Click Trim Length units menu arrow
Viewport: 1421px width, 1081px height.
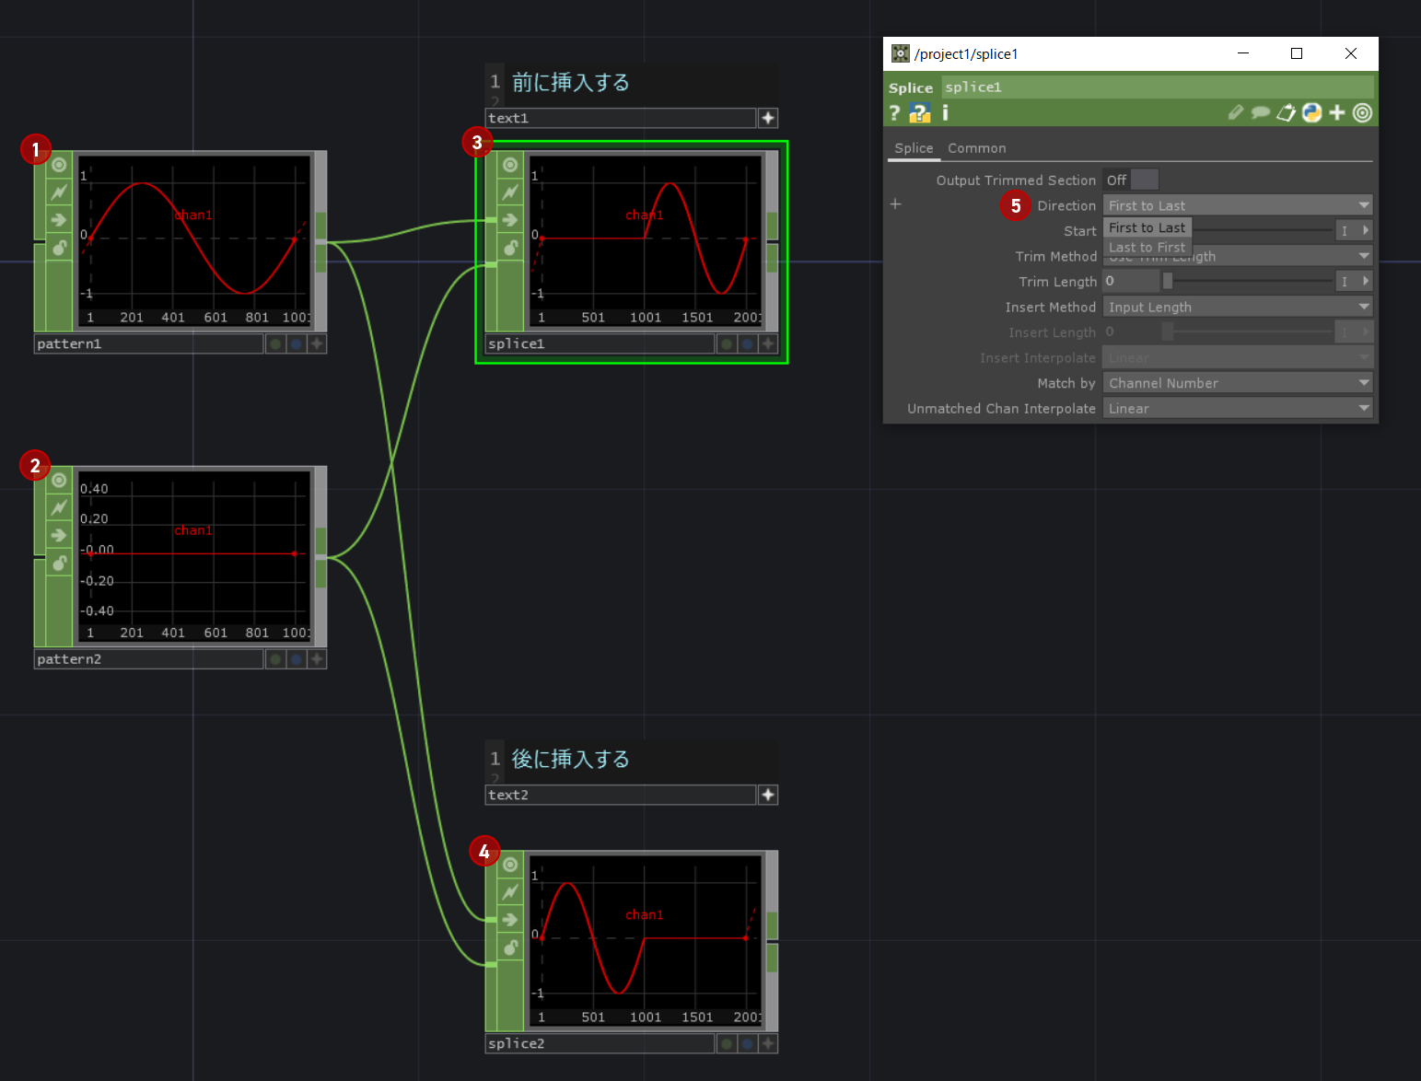[1365, 281]
